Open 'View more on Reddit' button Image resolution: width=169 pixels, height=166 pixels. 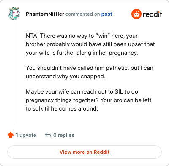point(84,152)
